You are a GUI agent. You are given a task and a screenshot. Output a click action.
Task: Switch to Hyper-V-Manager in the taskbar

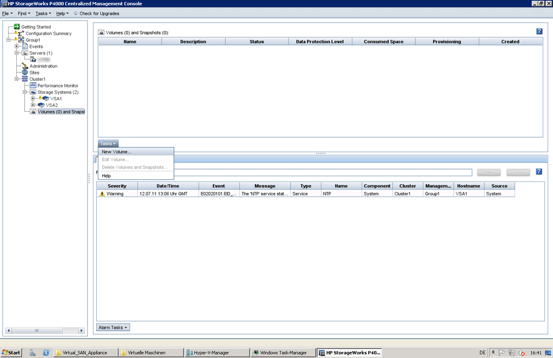pos(217,353)
